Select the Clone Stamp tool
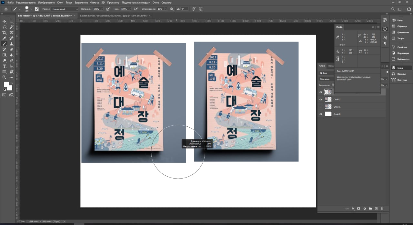The image size is (413, 225). coord(12,44)
